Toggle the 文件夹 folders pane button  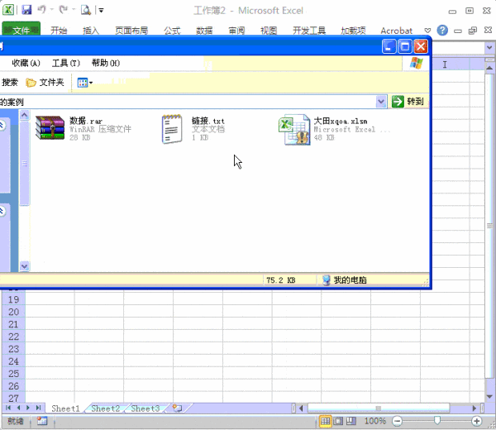pyautogui.click(x=45, y=83)
